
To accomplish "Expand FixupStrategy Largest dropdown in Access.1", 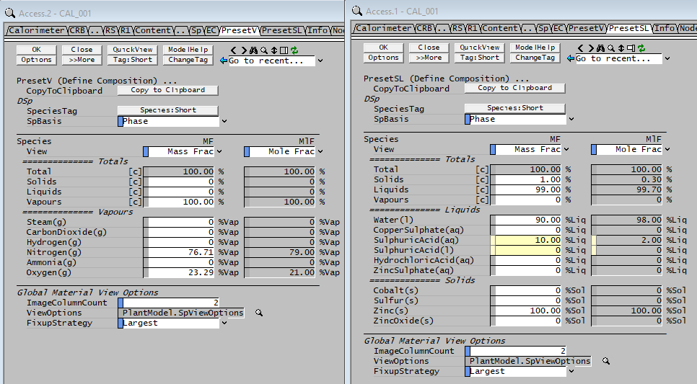I will click(x=571, y=371).
